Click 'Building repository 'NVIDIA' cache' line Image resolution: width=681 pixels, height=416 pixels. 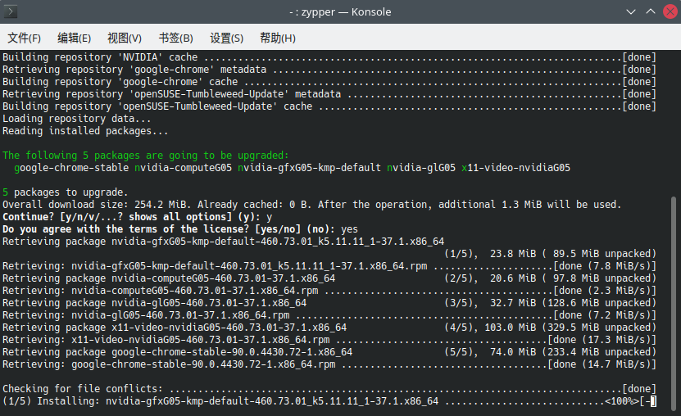(329, 57)
